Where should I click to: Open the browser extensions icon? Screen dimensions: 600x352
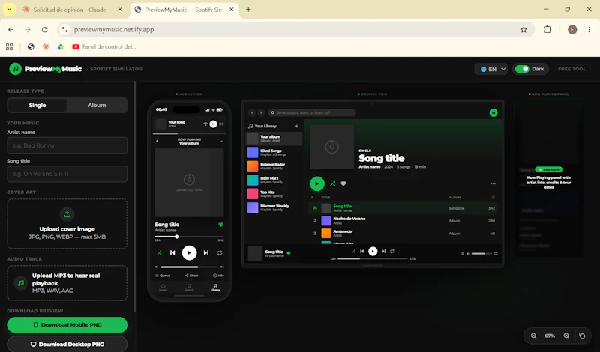click(x=547, y=29)
